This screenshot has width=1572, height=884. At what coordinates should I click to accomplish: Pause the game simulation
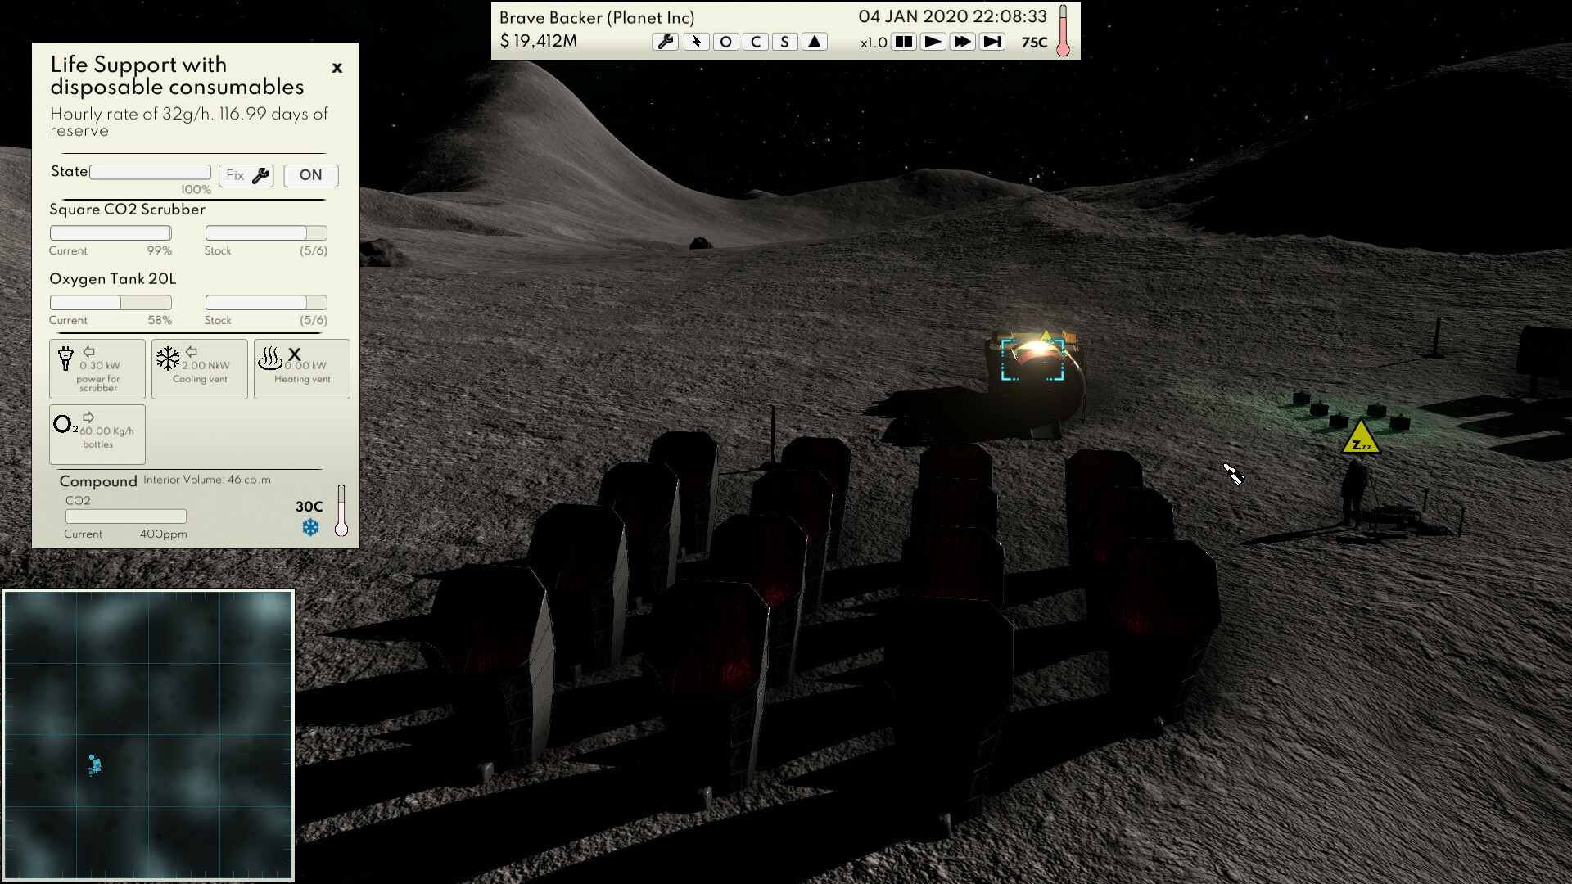click(903, 42)
